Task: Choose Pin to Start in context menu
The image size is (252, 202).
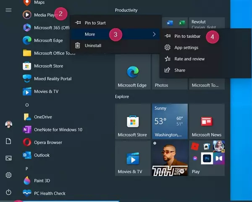Action: [115, 23]
